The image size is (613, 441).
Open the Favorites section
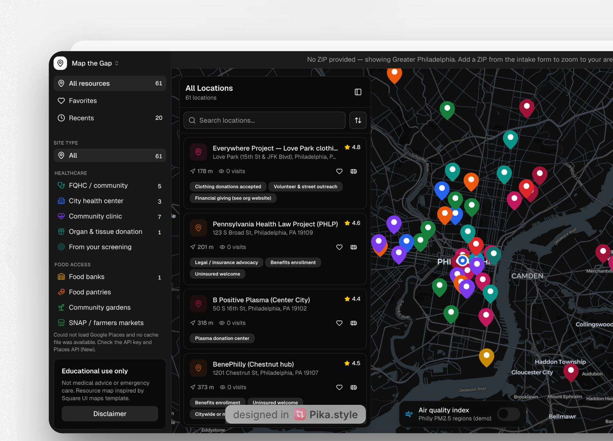tap(110, 101)
